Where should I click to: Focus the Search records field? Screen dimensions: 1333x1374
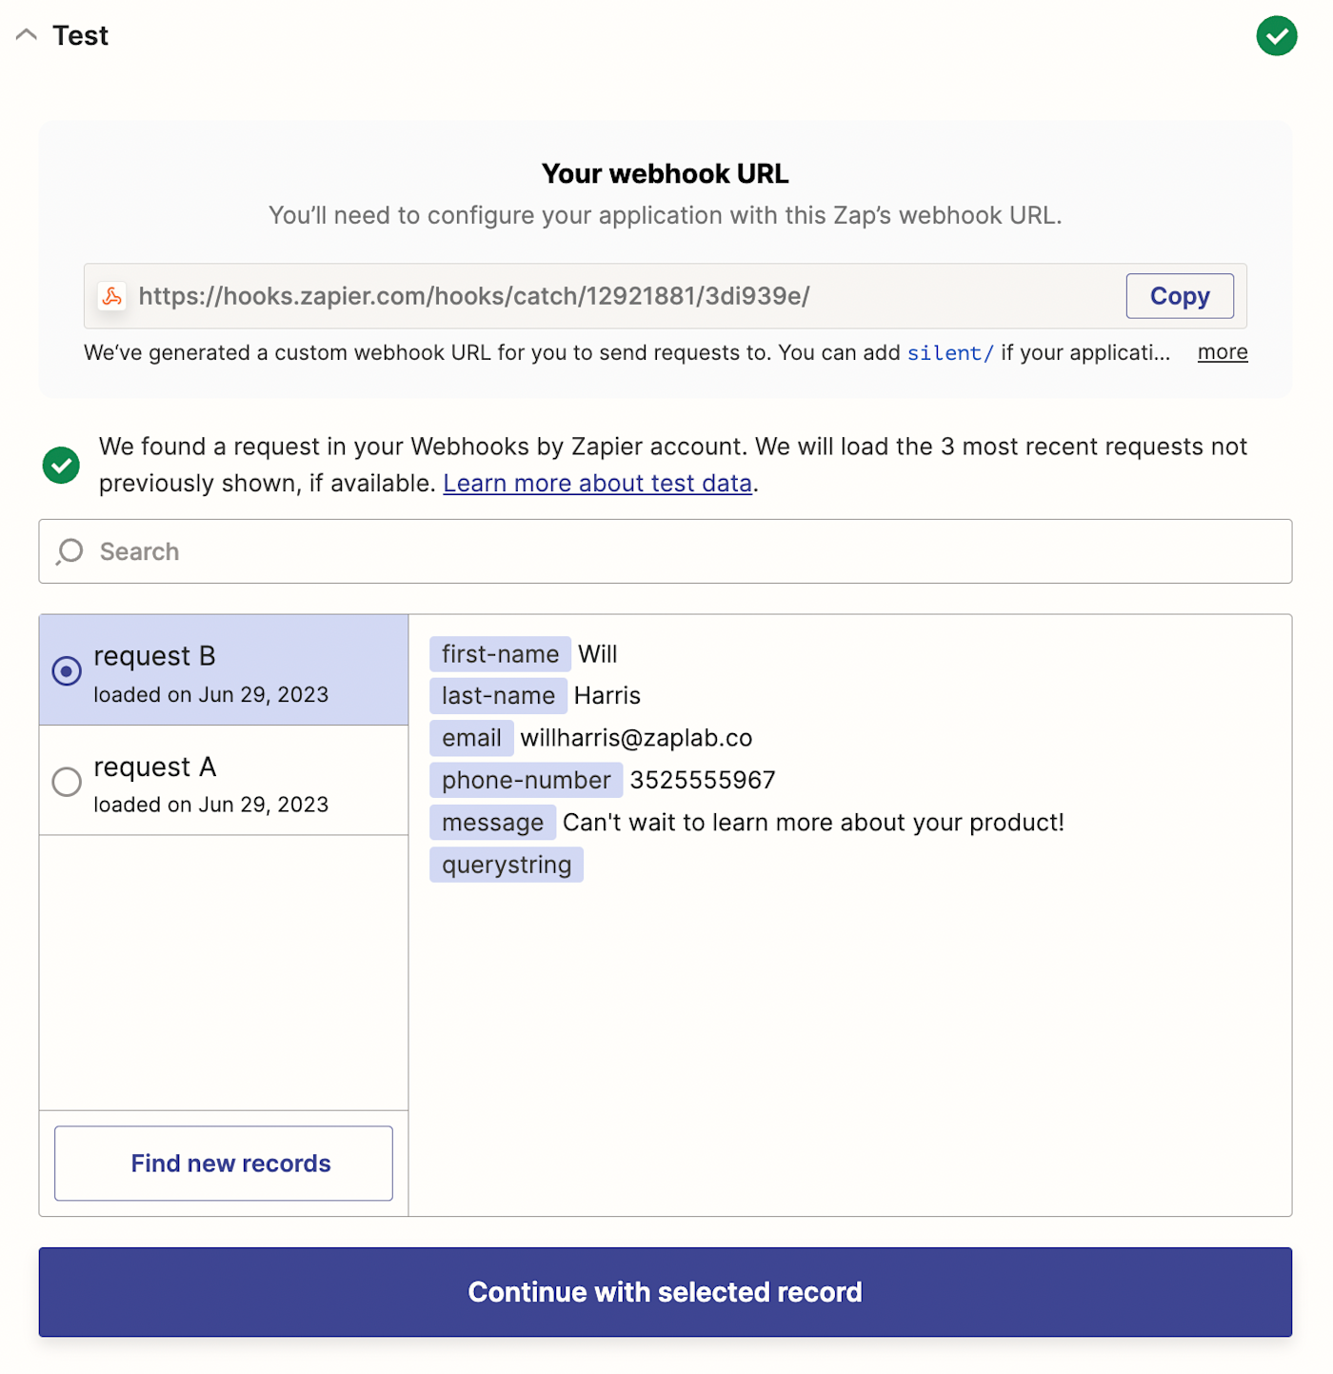click(666, 551)
